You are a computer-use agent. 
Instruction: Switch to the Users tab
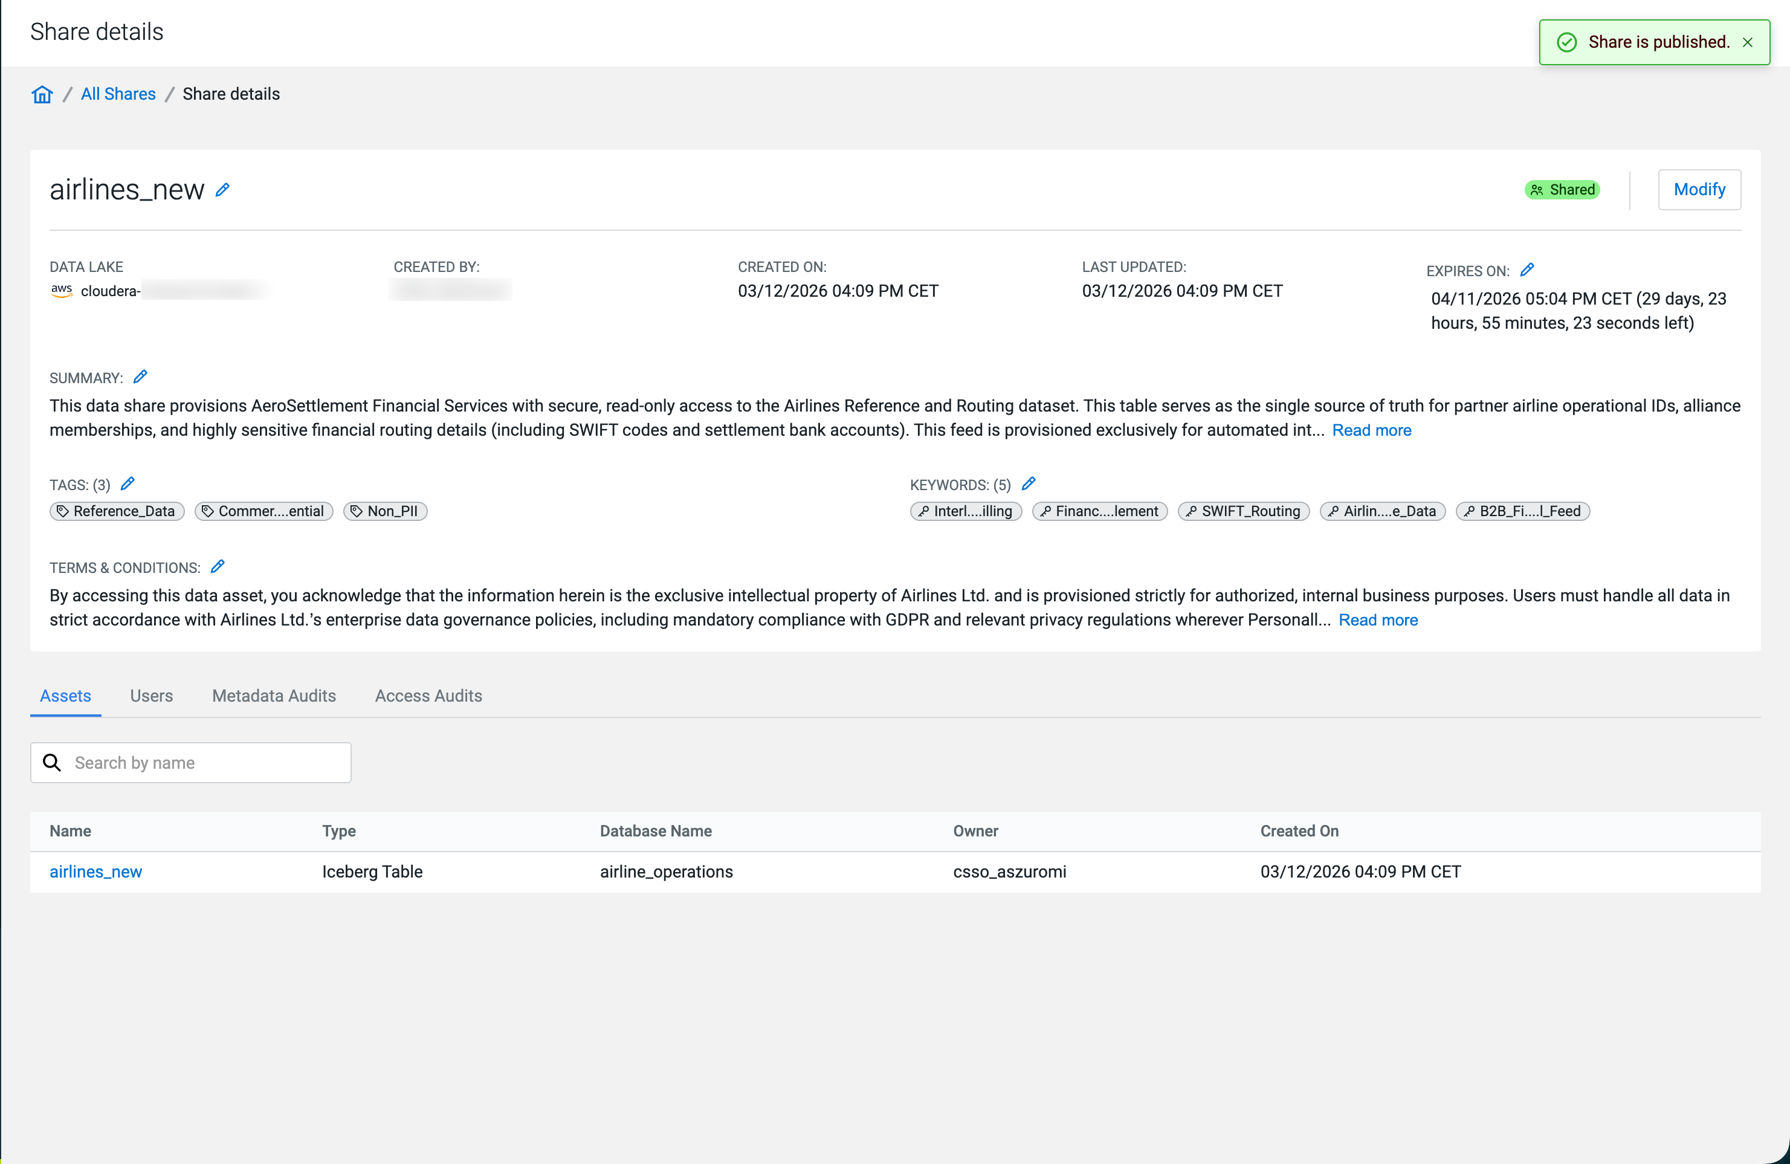click(x=151, y=696)
